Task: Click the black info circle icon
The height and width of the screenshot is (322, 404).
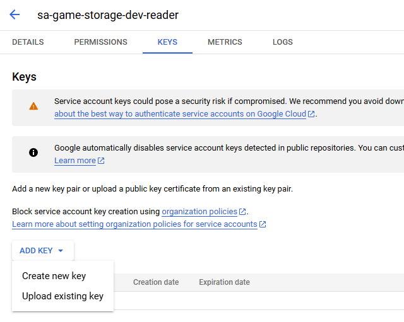Action: click(33, 152)
